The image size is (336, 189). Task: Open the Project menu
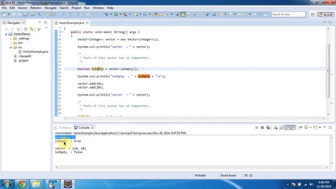pos(76,8)
